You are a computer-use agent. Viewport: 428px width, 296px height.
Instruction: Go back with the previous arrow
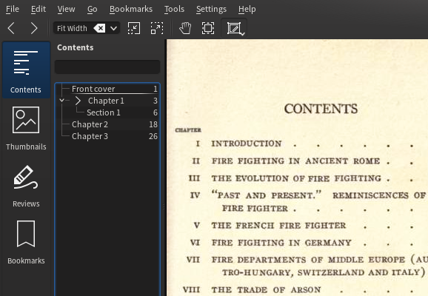pos(11,28)
